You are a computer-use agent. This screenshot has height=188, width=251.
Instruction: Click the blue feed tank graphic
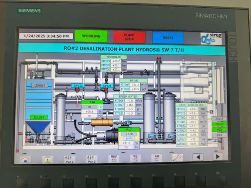click(x=39, y=106)
